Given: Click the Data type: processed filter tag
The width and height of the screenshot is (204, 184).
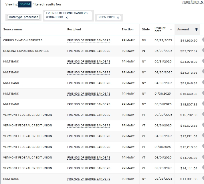Looking at the screenshot, I should pyautogui.click(x=23, y=17).
